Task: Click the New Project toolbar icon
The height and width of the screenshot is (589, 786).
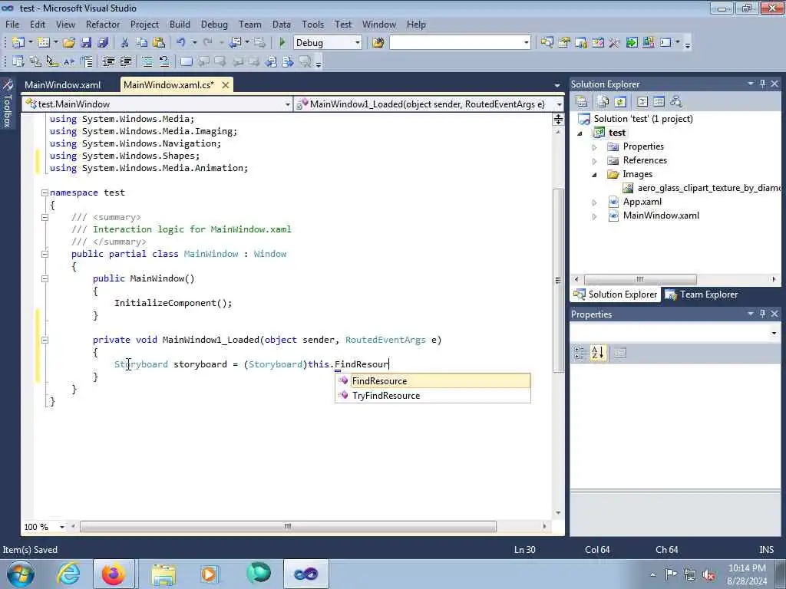Action: tap(18, 43)
